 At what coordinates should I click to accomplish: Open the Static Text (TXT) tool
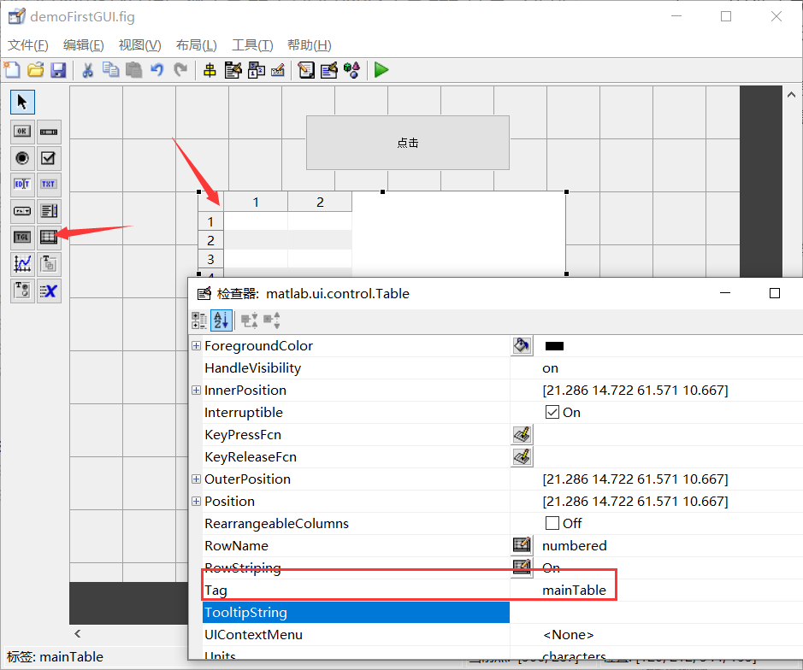[x=49, y=185]
